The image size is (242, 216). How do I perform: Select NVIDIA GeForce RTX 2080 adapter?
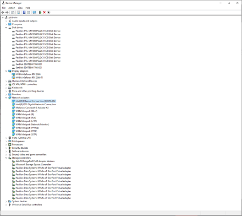tap(28, 74)
